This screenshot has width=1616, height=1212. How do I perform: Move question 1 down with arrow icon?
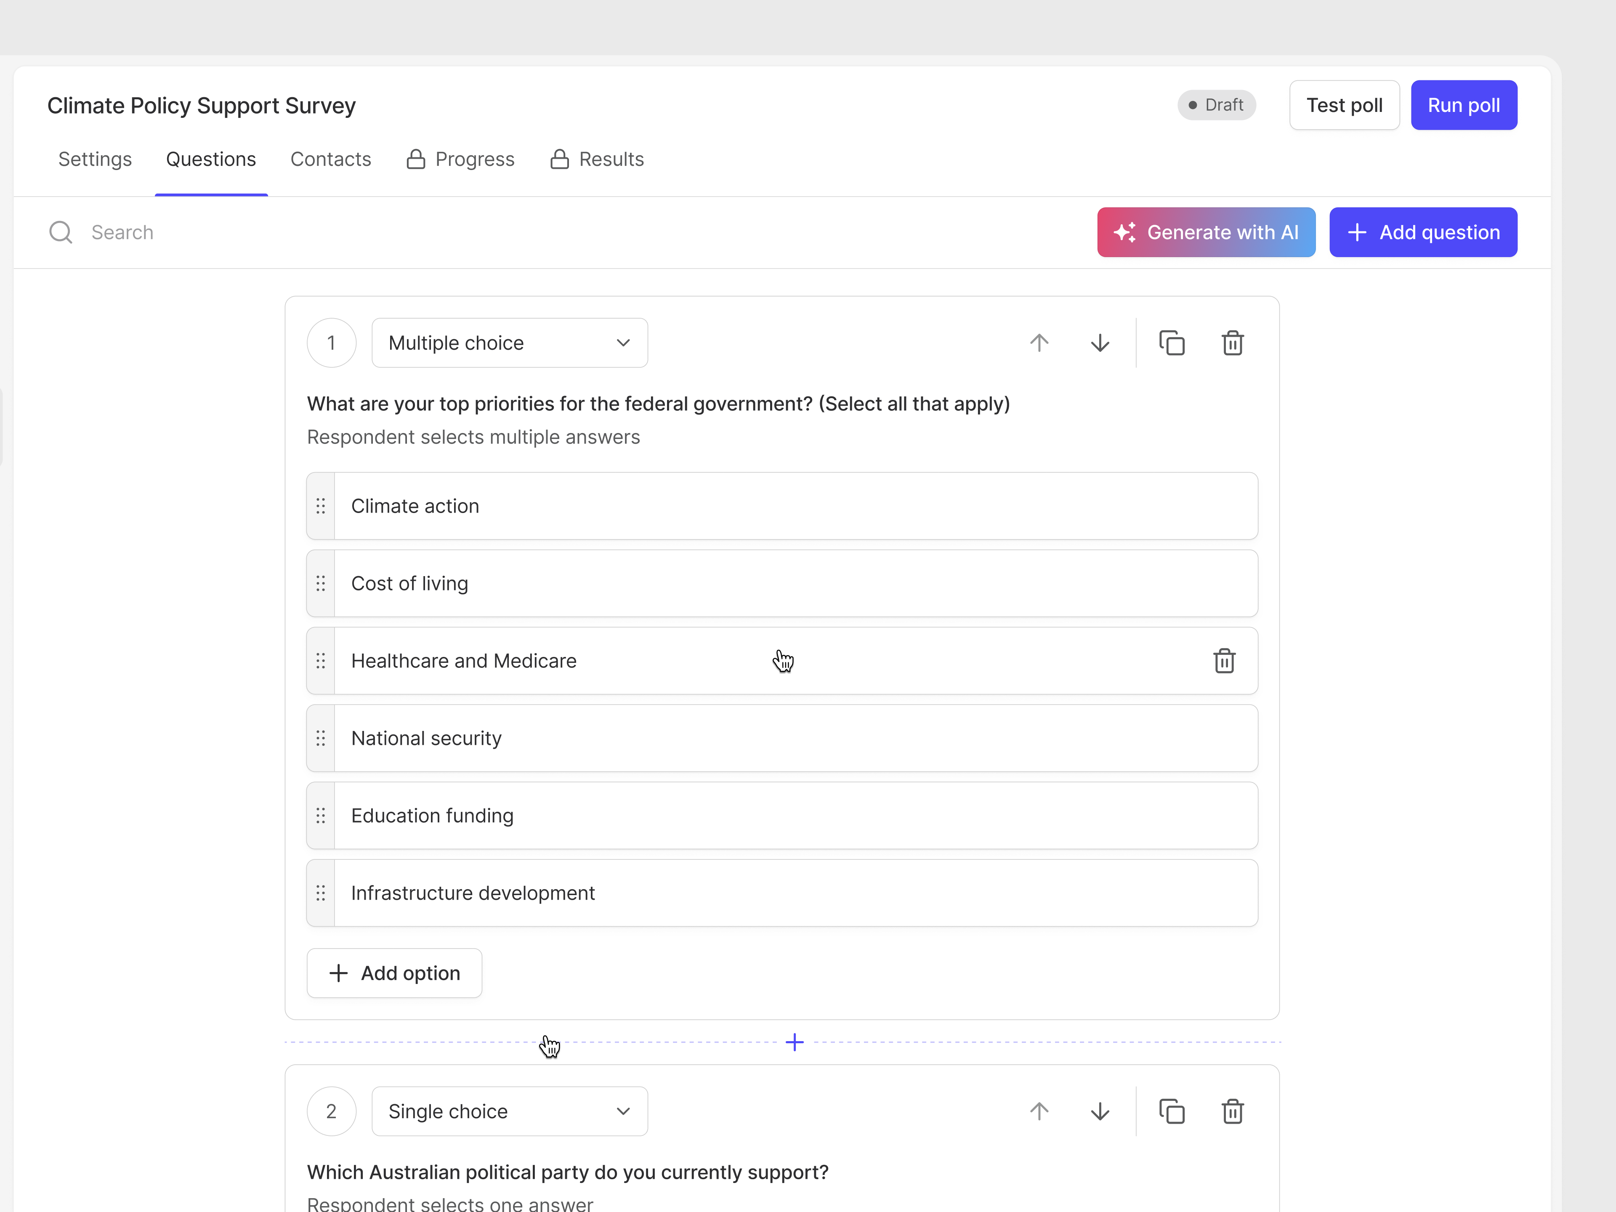tap(1100, 343)
